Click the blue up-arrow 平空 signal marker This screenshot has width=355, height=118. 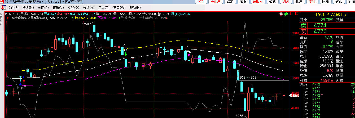[x=20, y=85]
